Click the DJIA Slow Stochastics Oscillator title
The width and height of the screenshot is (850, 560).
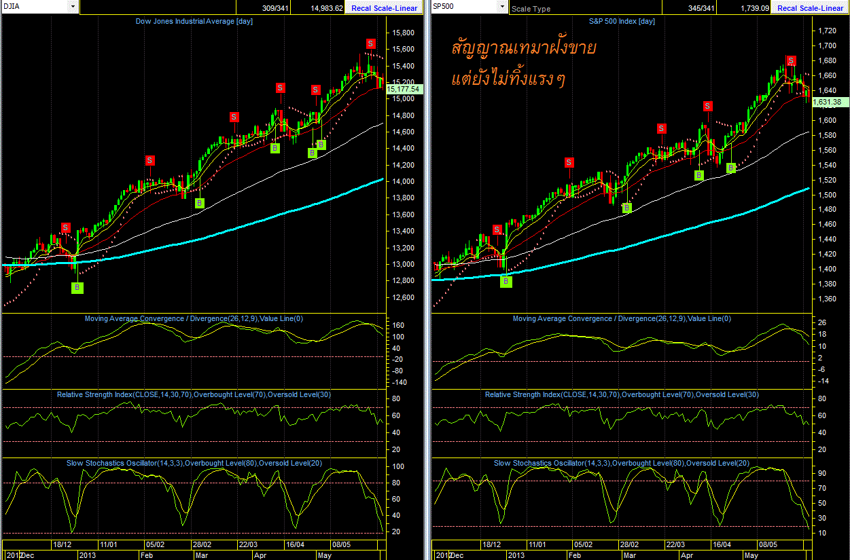point(194,463)
